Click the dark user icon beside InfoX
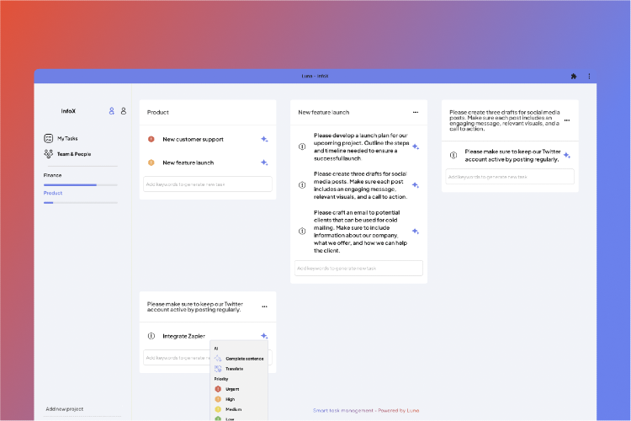The width and height of the screenshot is (631, 421). [x=124, y=111]
